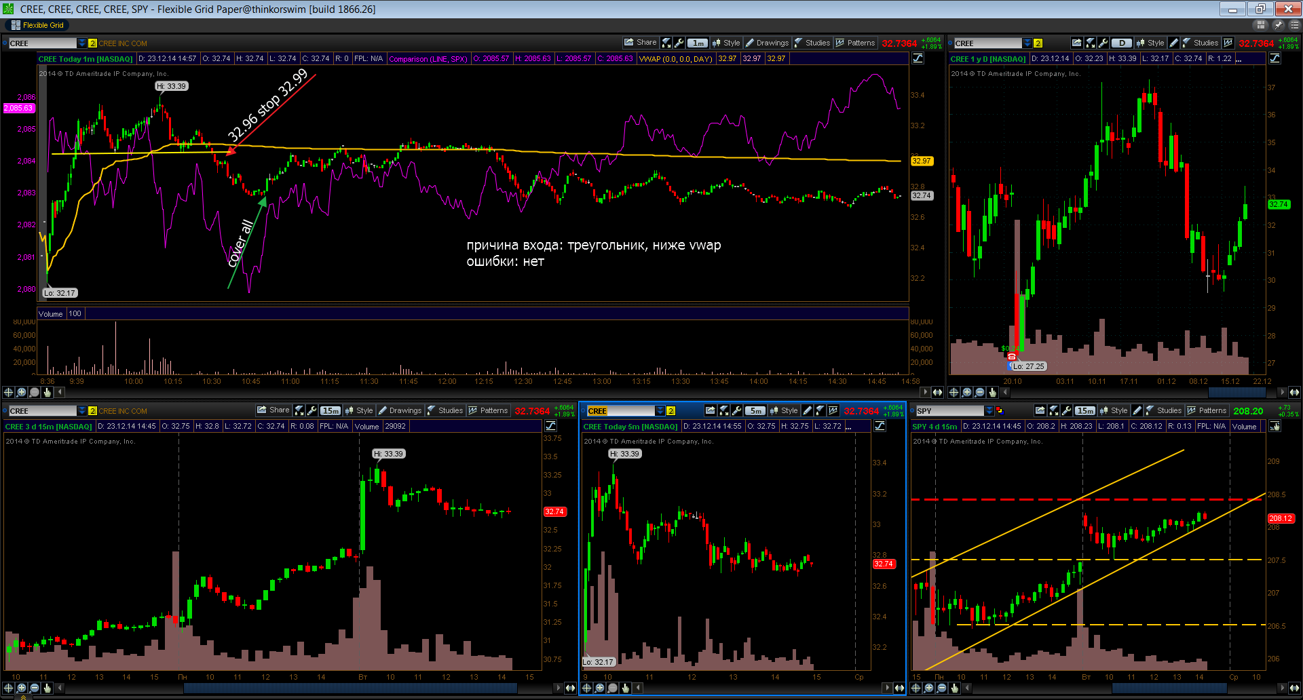Click the share icon on the SPY chart
Image resolution: width=1303 pixels, height=700 pixels.
pyautogui.click(x=1040, y=410)
